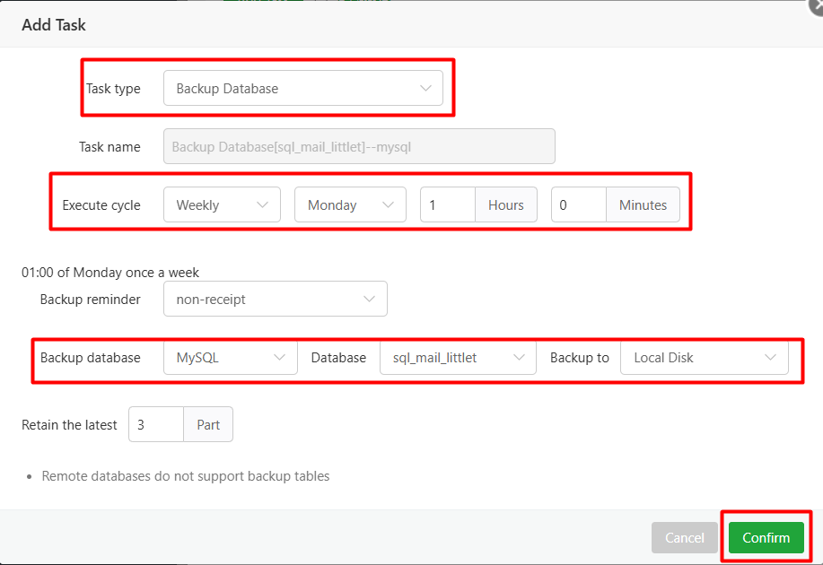
Task: Click the Hours unit label
Action: click(505, 204)
